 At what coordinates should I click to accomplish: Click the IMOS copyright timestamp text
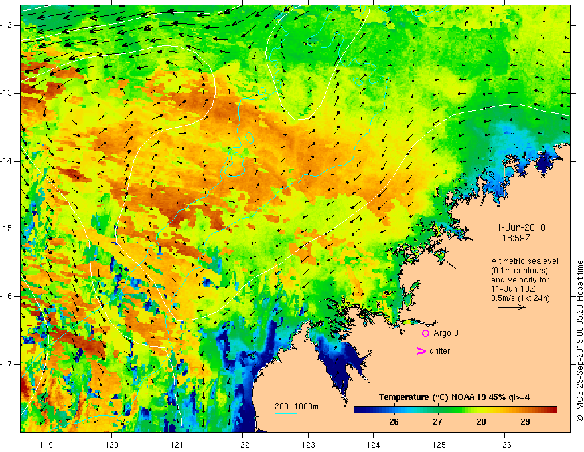[579, 341]
